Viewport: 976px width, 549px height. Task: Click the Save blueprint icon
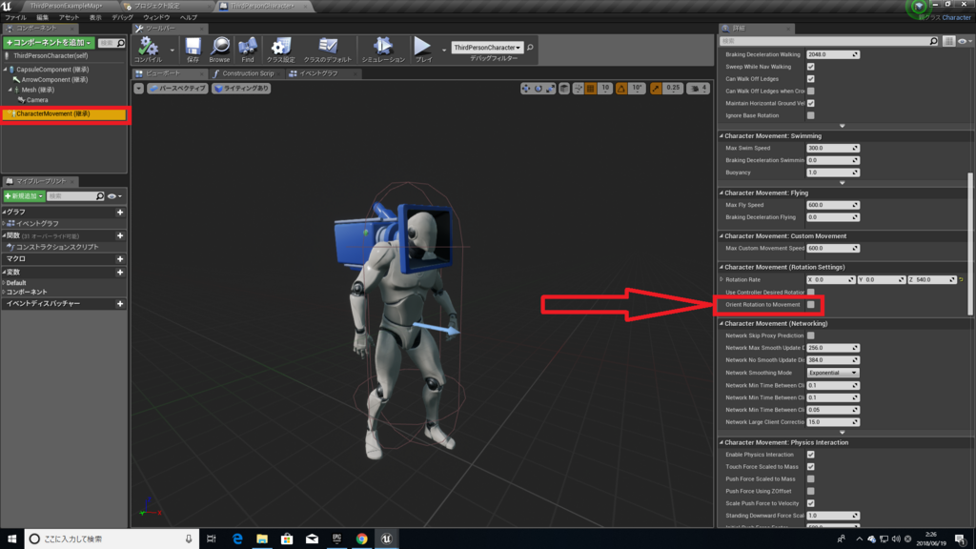point(193,46)
